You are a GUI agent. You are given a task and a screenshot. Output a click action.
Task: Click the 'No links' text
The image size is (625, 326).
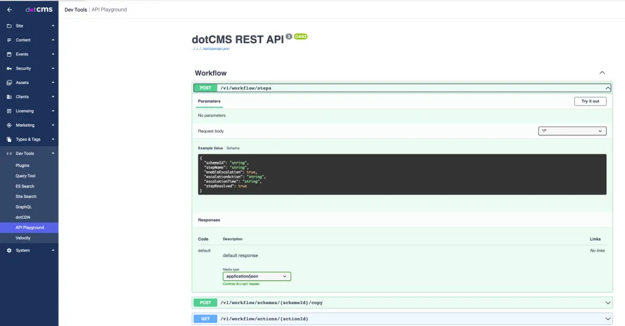[x=598, y=251]
